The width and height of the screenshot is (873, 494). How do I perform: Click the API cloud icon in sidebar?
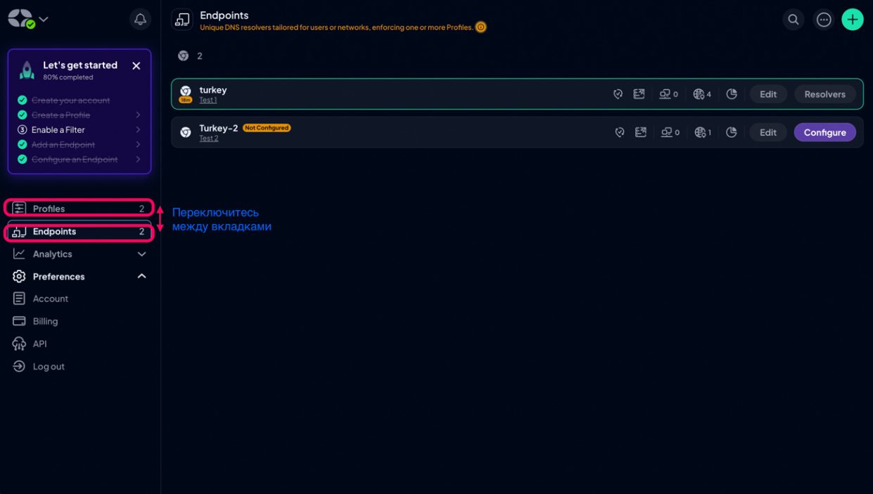click(x=19, y=344)
